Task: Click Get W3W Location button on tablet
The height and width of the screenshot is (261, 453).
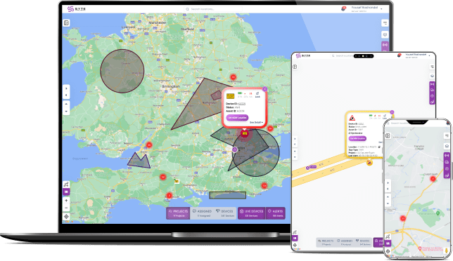Action: click(357, 138)
